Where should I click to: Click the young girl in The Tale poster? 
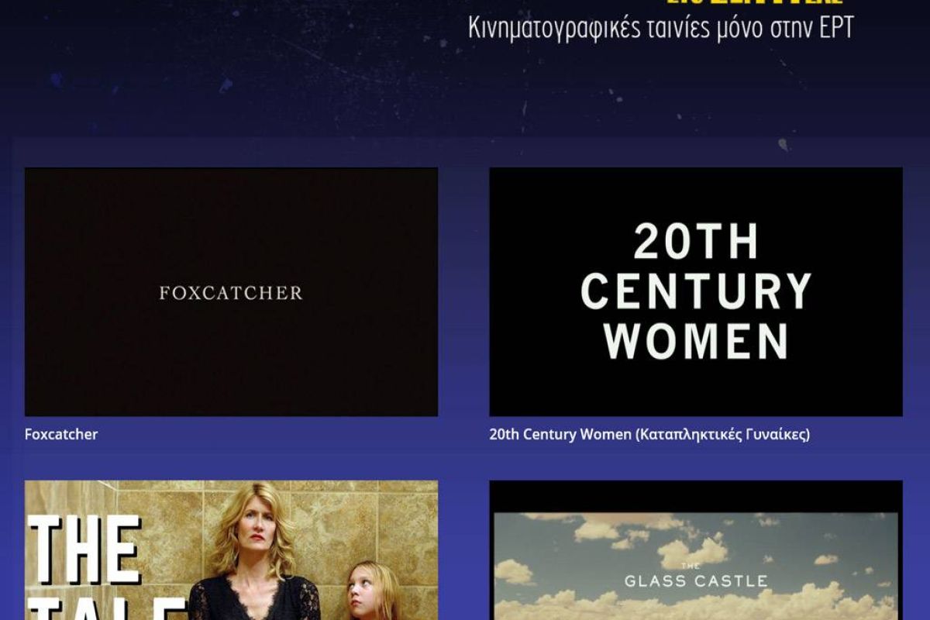pos(373,591)
